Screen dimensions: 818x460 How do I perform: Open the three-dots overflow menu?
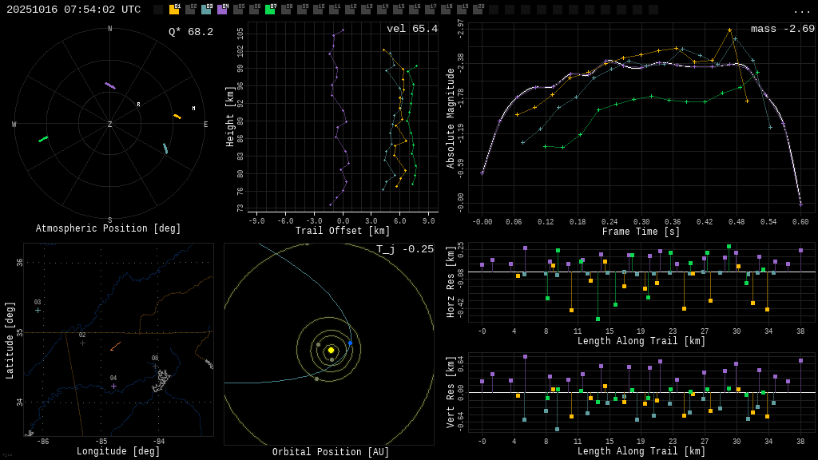(x=801, y=10)
